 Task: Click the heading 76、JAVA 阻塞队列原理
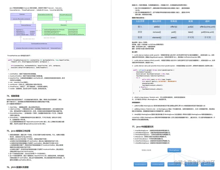pos(17,167)
